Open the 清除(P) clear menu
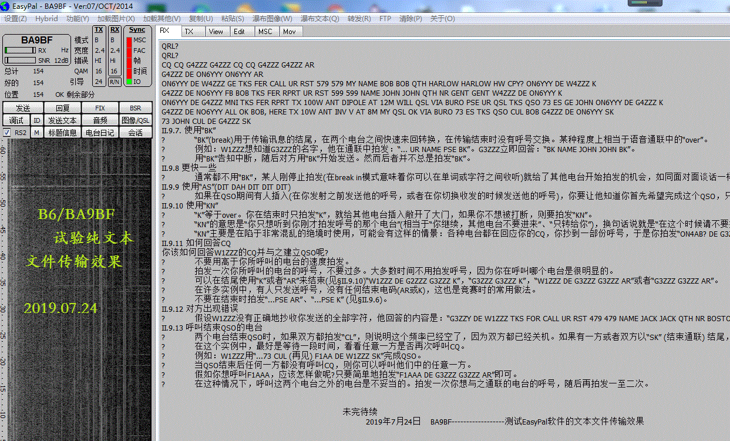 pyautogui.click(x=411, y=19)
